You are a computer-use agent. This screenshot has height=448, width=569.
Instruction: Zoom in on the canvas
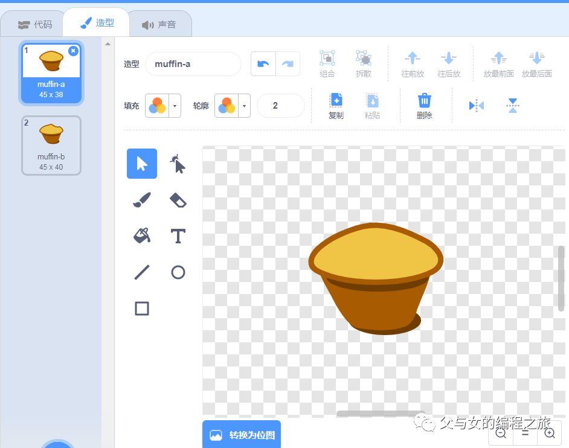click(550, 433)
